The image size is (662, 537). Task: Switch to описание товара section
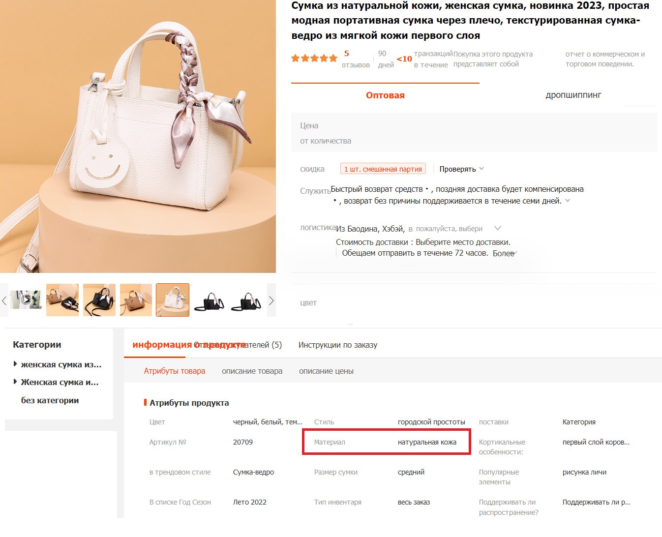[252, 371]
